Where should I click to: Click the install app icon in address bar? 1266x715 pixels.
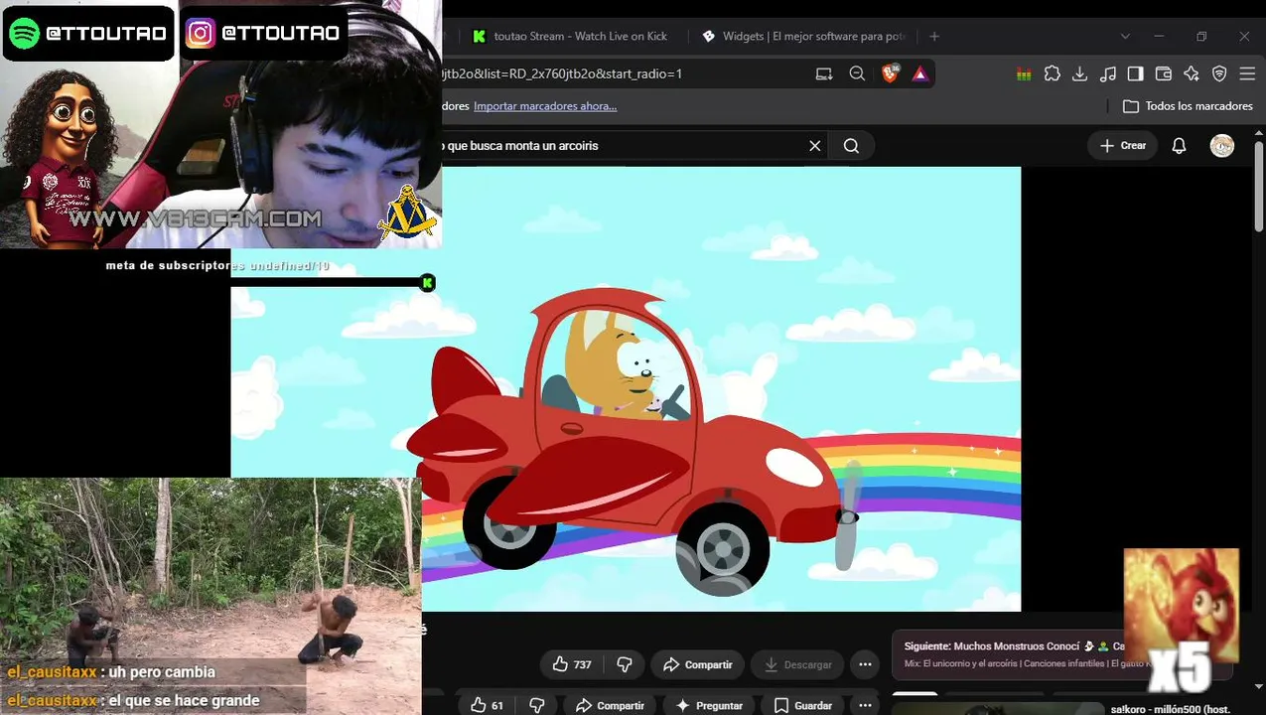(824, 73)
